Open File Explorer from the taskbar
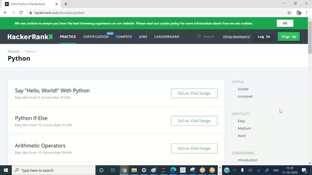 tap(134, 170)
